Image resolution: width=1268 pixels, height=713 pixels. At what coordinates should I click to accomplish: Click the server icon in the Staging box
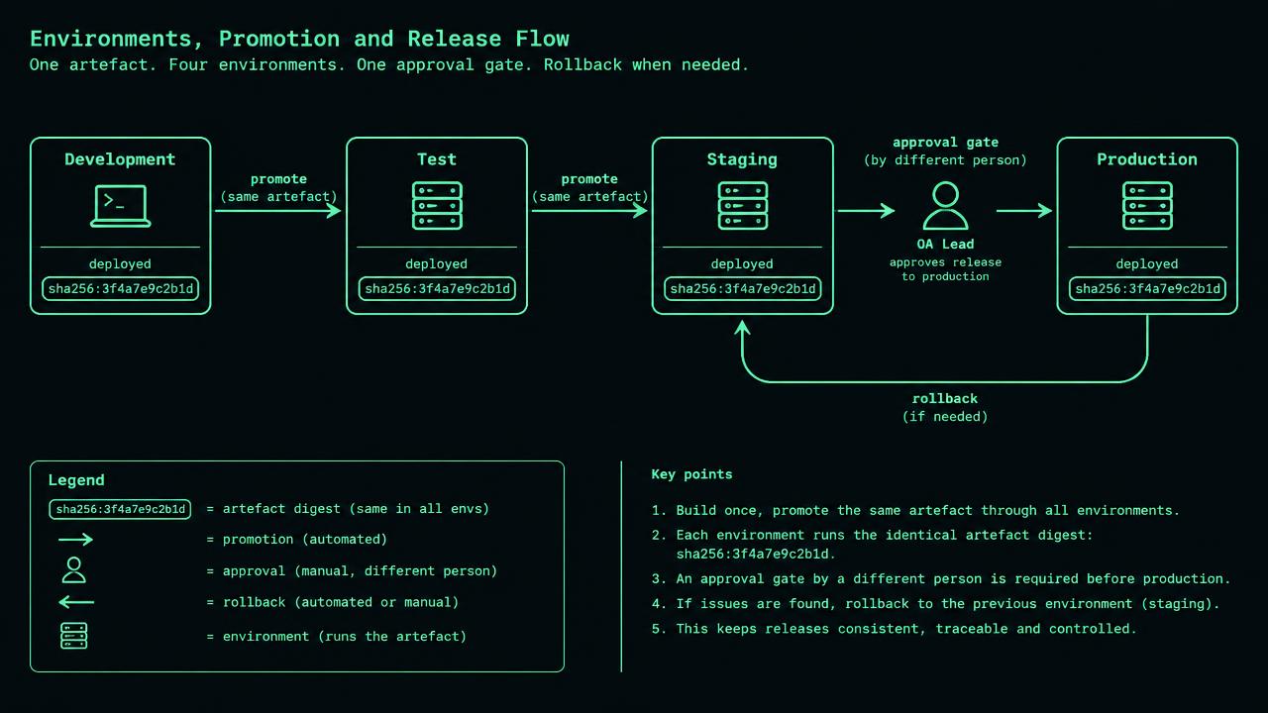pos(742,206)
